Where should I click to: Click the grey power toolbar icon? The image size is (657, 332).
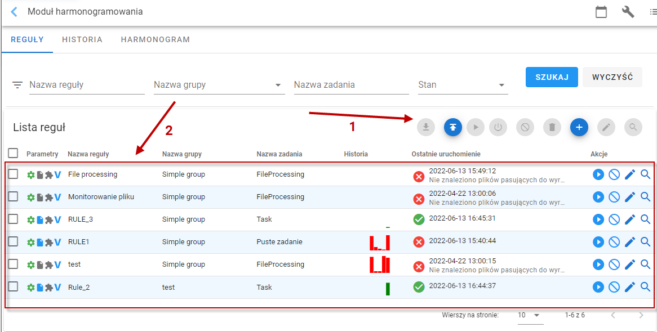498,127
